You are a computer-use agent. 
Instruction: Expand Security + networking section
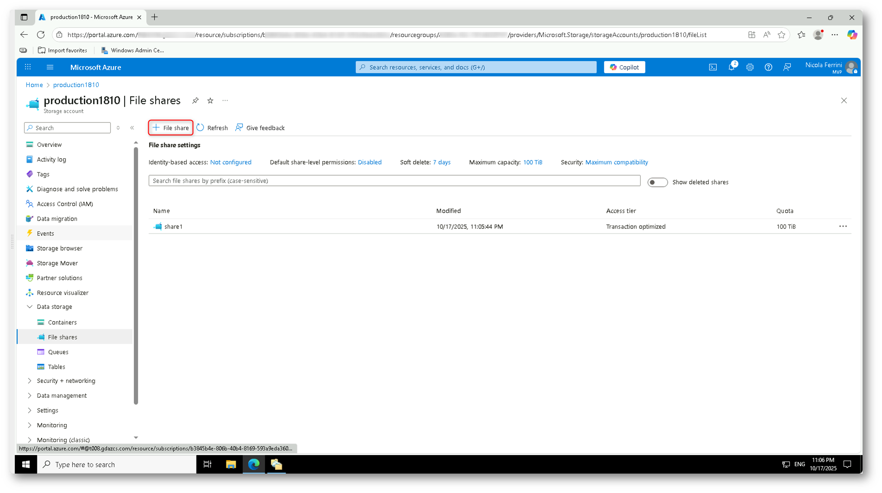pos(30,381)
